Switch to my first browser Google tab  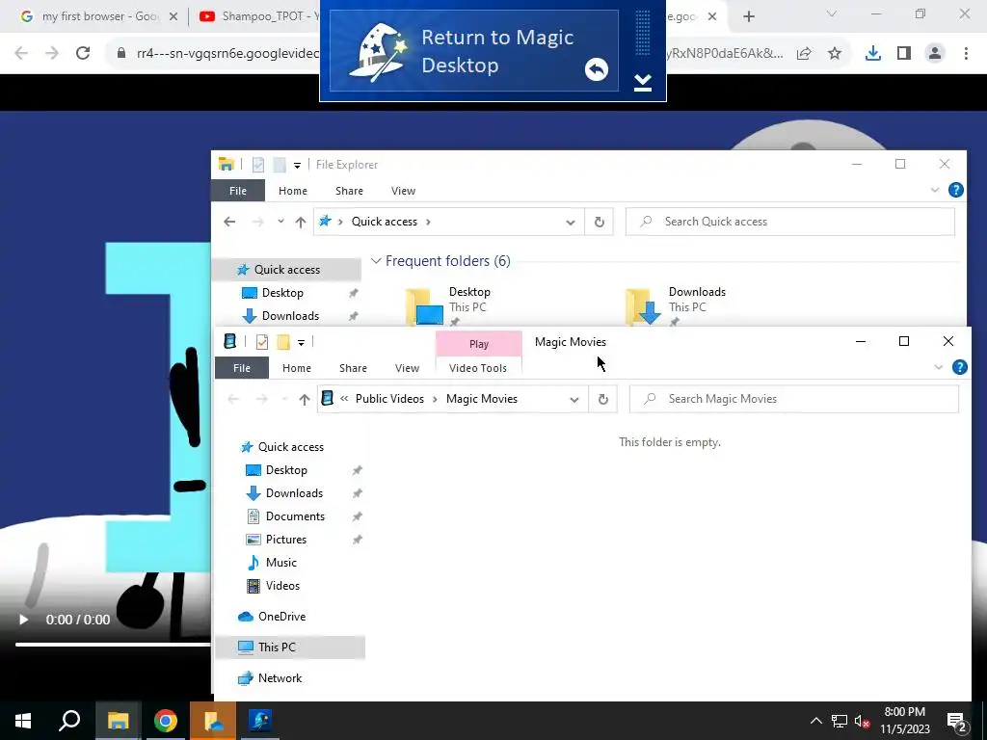pos(99,16)
